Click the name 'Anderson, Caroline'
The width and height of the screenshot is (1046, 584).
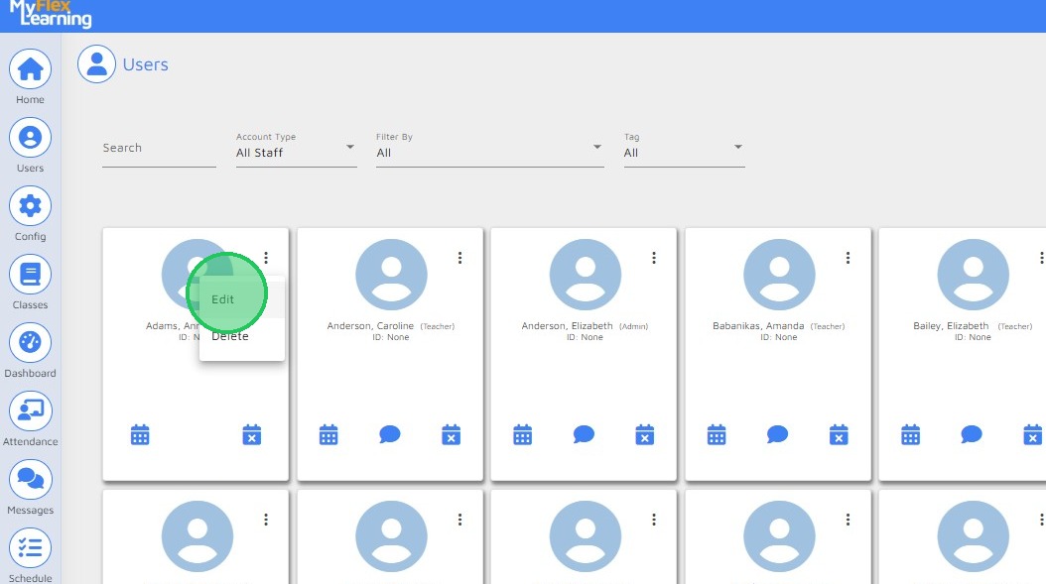click(x=370, y=326)
